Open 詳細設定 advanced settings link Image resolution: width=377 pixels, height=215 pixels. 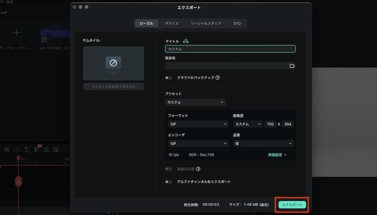point(277,155)
